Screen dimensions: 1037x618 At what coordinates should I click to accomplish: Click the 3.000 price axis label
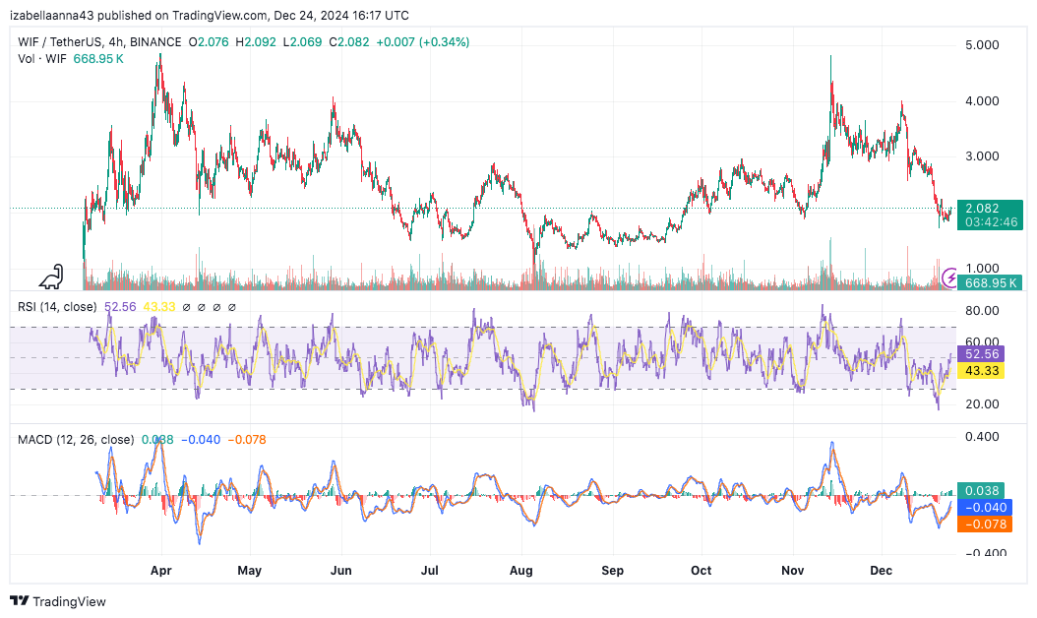coord(982,156)
